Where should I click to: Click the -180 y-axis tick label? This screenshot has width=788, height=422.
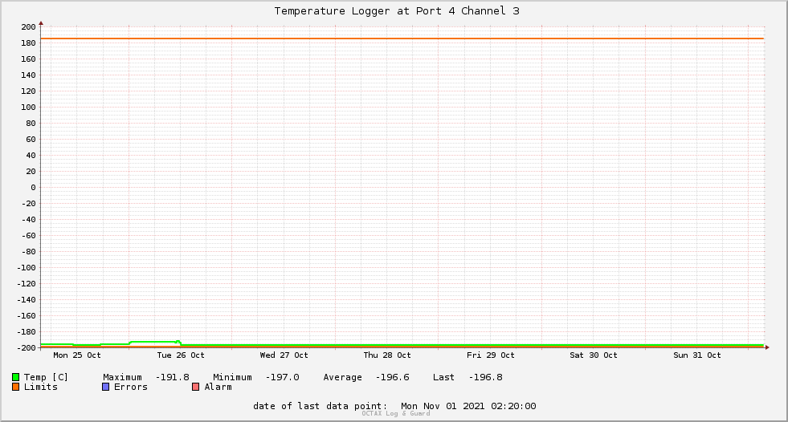pos(27,332)
